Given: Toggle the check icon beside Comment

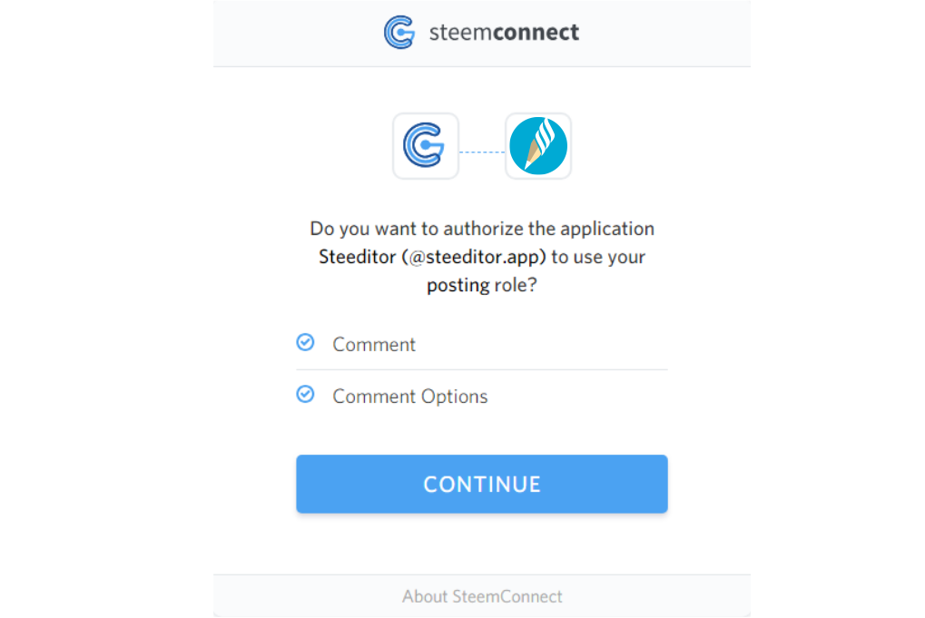Looking at the screenshot, I should [306, 342].
